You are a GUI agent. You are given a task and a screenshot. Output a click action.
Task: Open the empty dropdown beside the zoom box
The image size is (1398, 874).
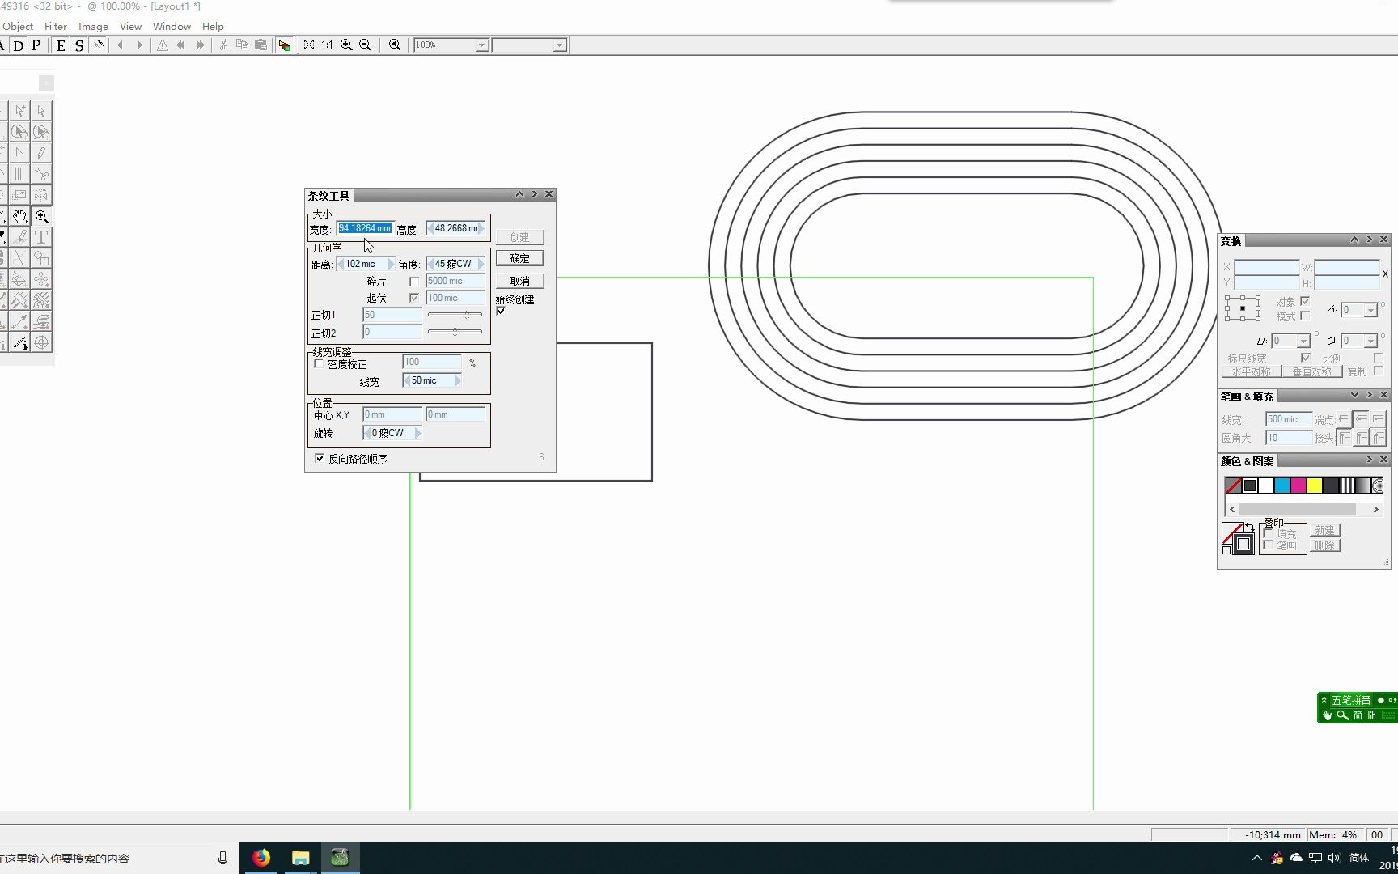coord(559,45)
